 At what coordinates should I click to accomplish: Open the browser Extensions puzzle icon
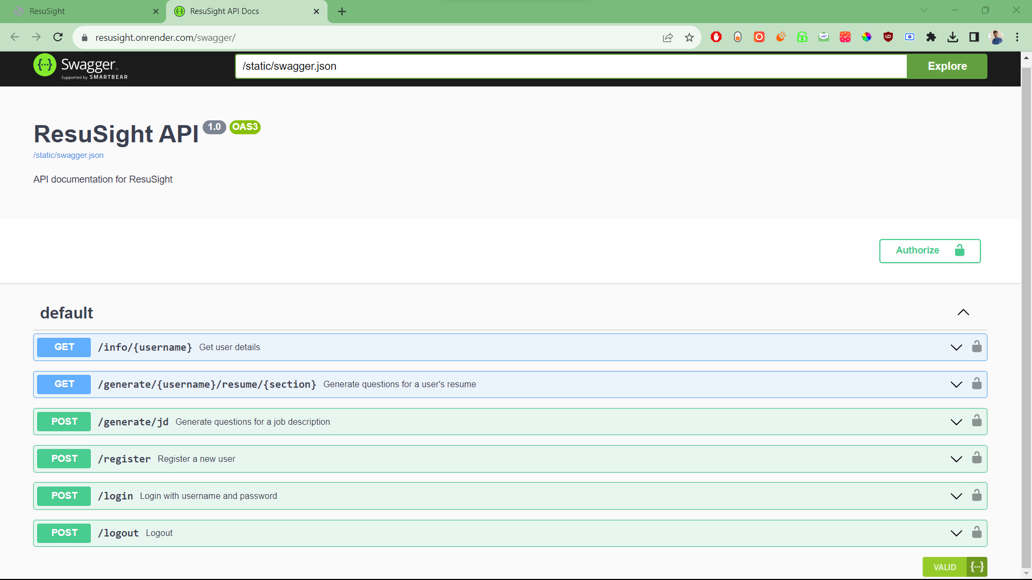point(931,37)
